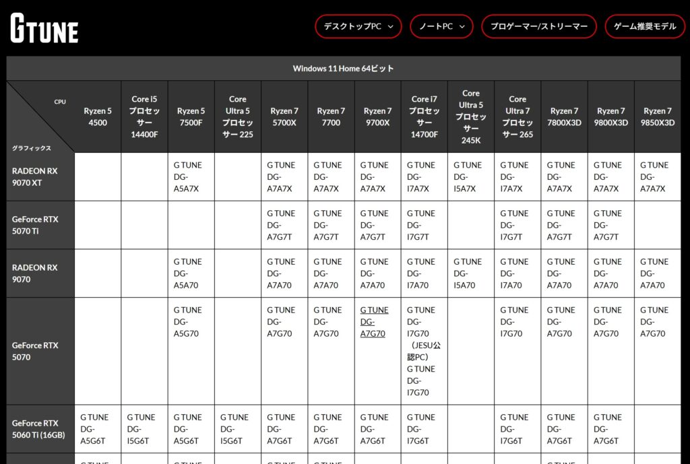Select G TUNE DG-I5A7X under Core Ultra 5 245K
This screenshot has height=464, width=690.
click(x=470, y=176)
